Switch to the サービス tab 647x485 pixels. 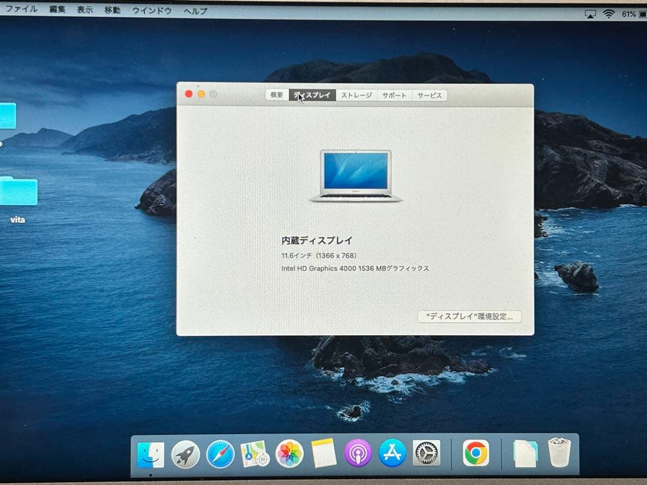429,95
